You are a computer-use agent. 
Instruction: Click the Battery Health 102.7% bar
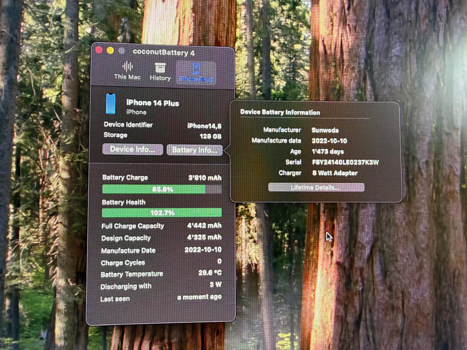pyautogui.click(x=162, y=213)
